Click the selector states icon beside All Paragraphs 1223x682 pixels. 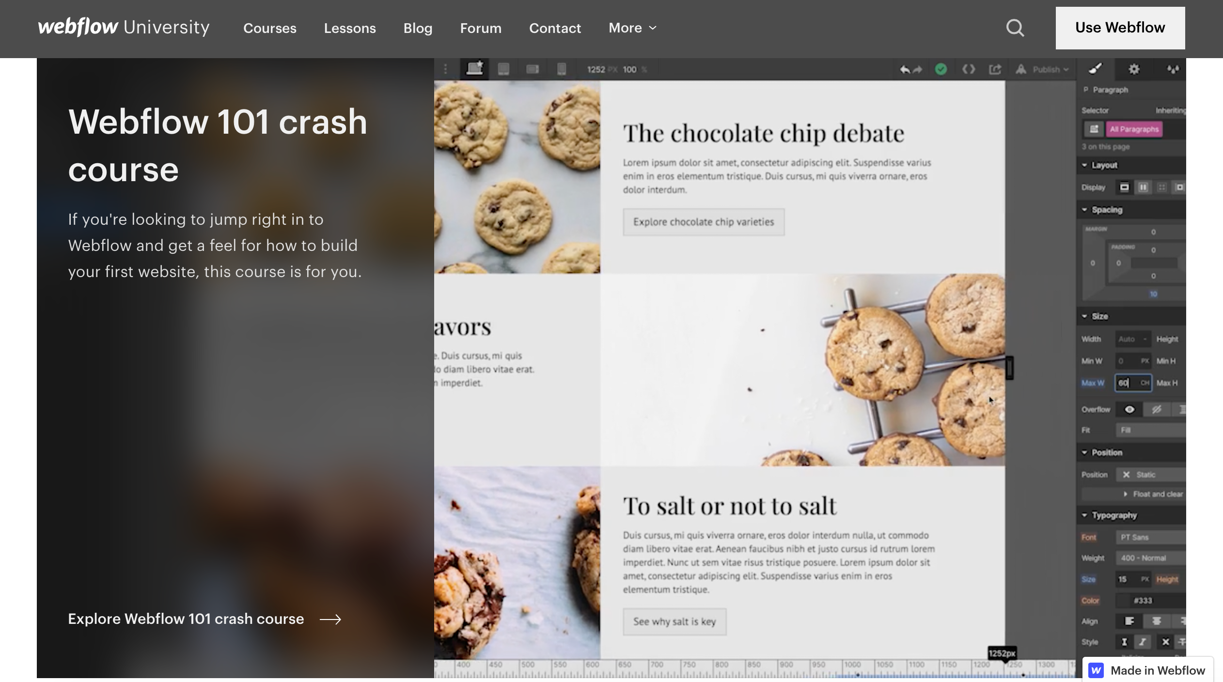(x=1094, y=129)
